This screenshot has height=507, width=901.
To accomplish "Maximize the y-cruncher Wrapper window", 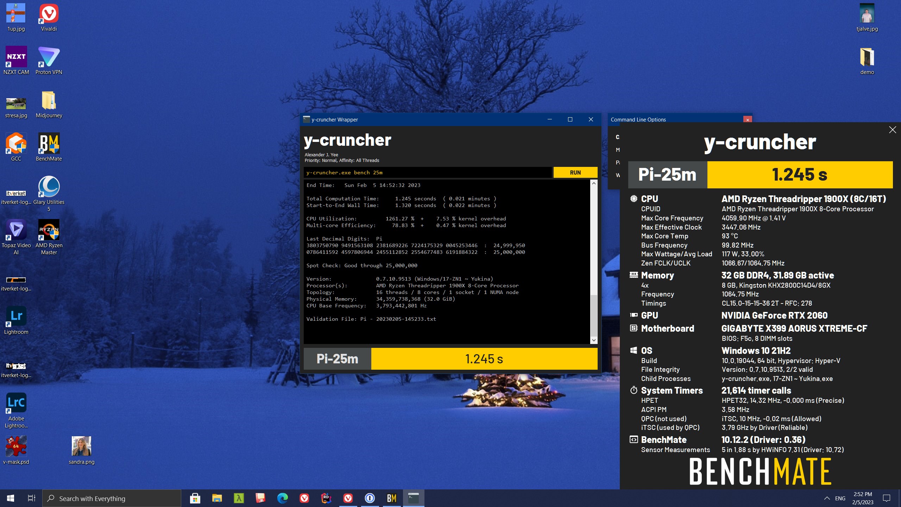I will point(570,120).
